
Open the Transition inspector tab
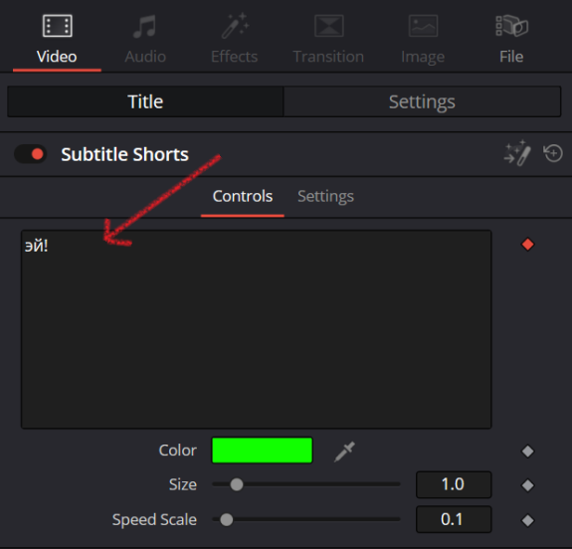click(x=328, y=40)
